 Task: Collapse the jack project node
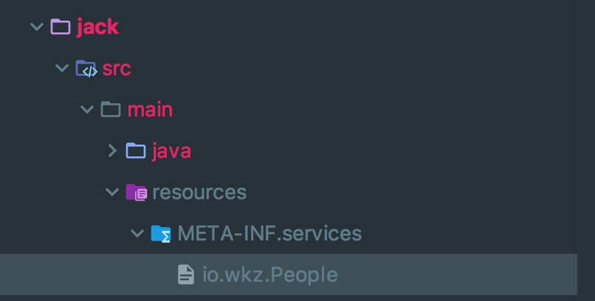[36, 27]
